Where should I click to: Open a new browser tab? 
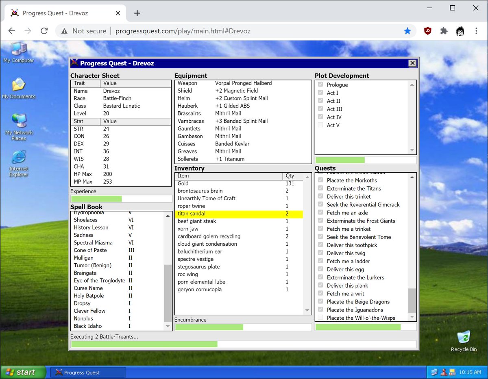tap(137, 13)
